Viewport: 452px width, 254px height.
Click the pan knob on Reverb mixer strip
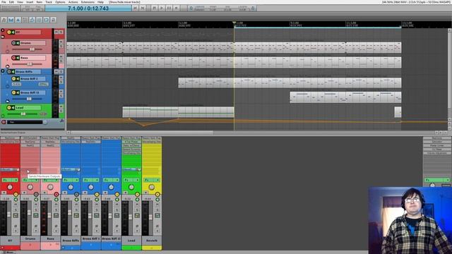pyautogui.click(x=152, y=187)
